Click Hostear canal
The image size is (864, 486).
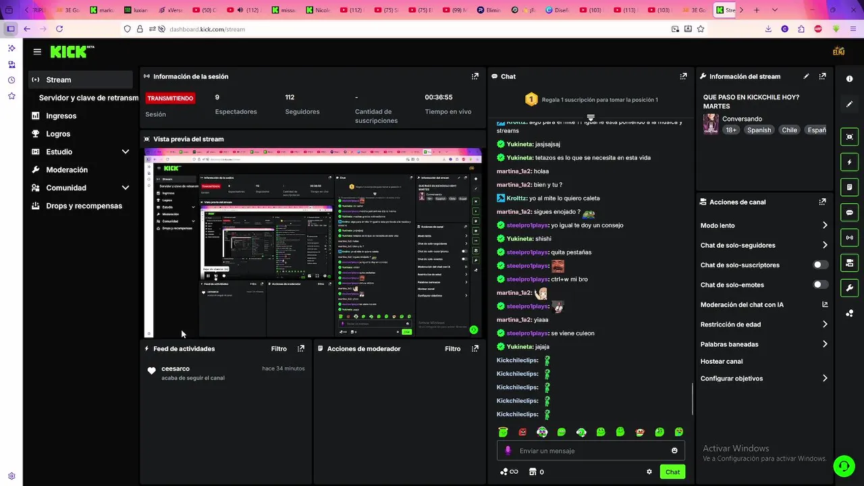point(722,362)
